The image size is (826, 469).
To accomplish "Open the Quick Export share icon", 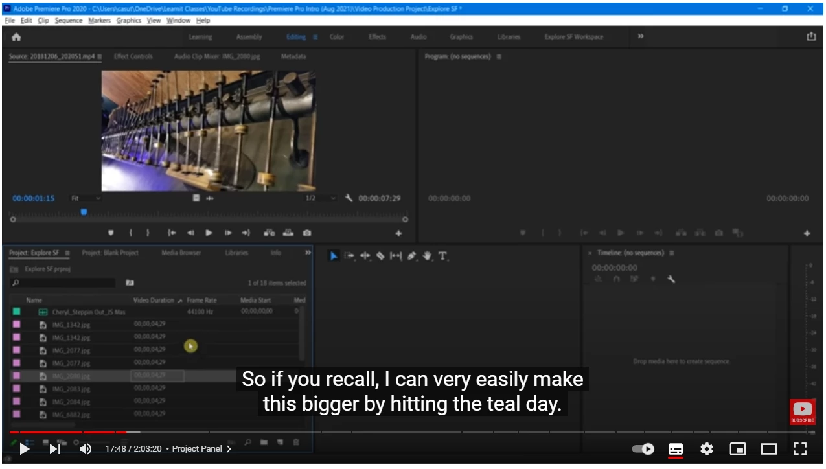I will (x=811, y=37).
